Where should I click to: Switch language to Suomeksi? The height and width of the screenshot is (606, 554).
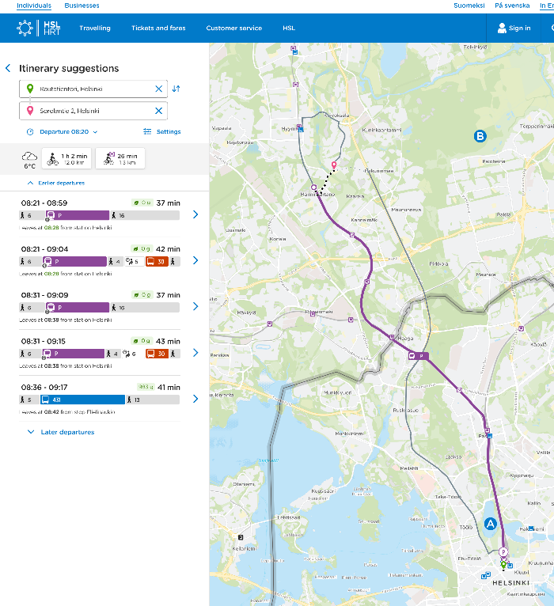(x=469, y=6)
